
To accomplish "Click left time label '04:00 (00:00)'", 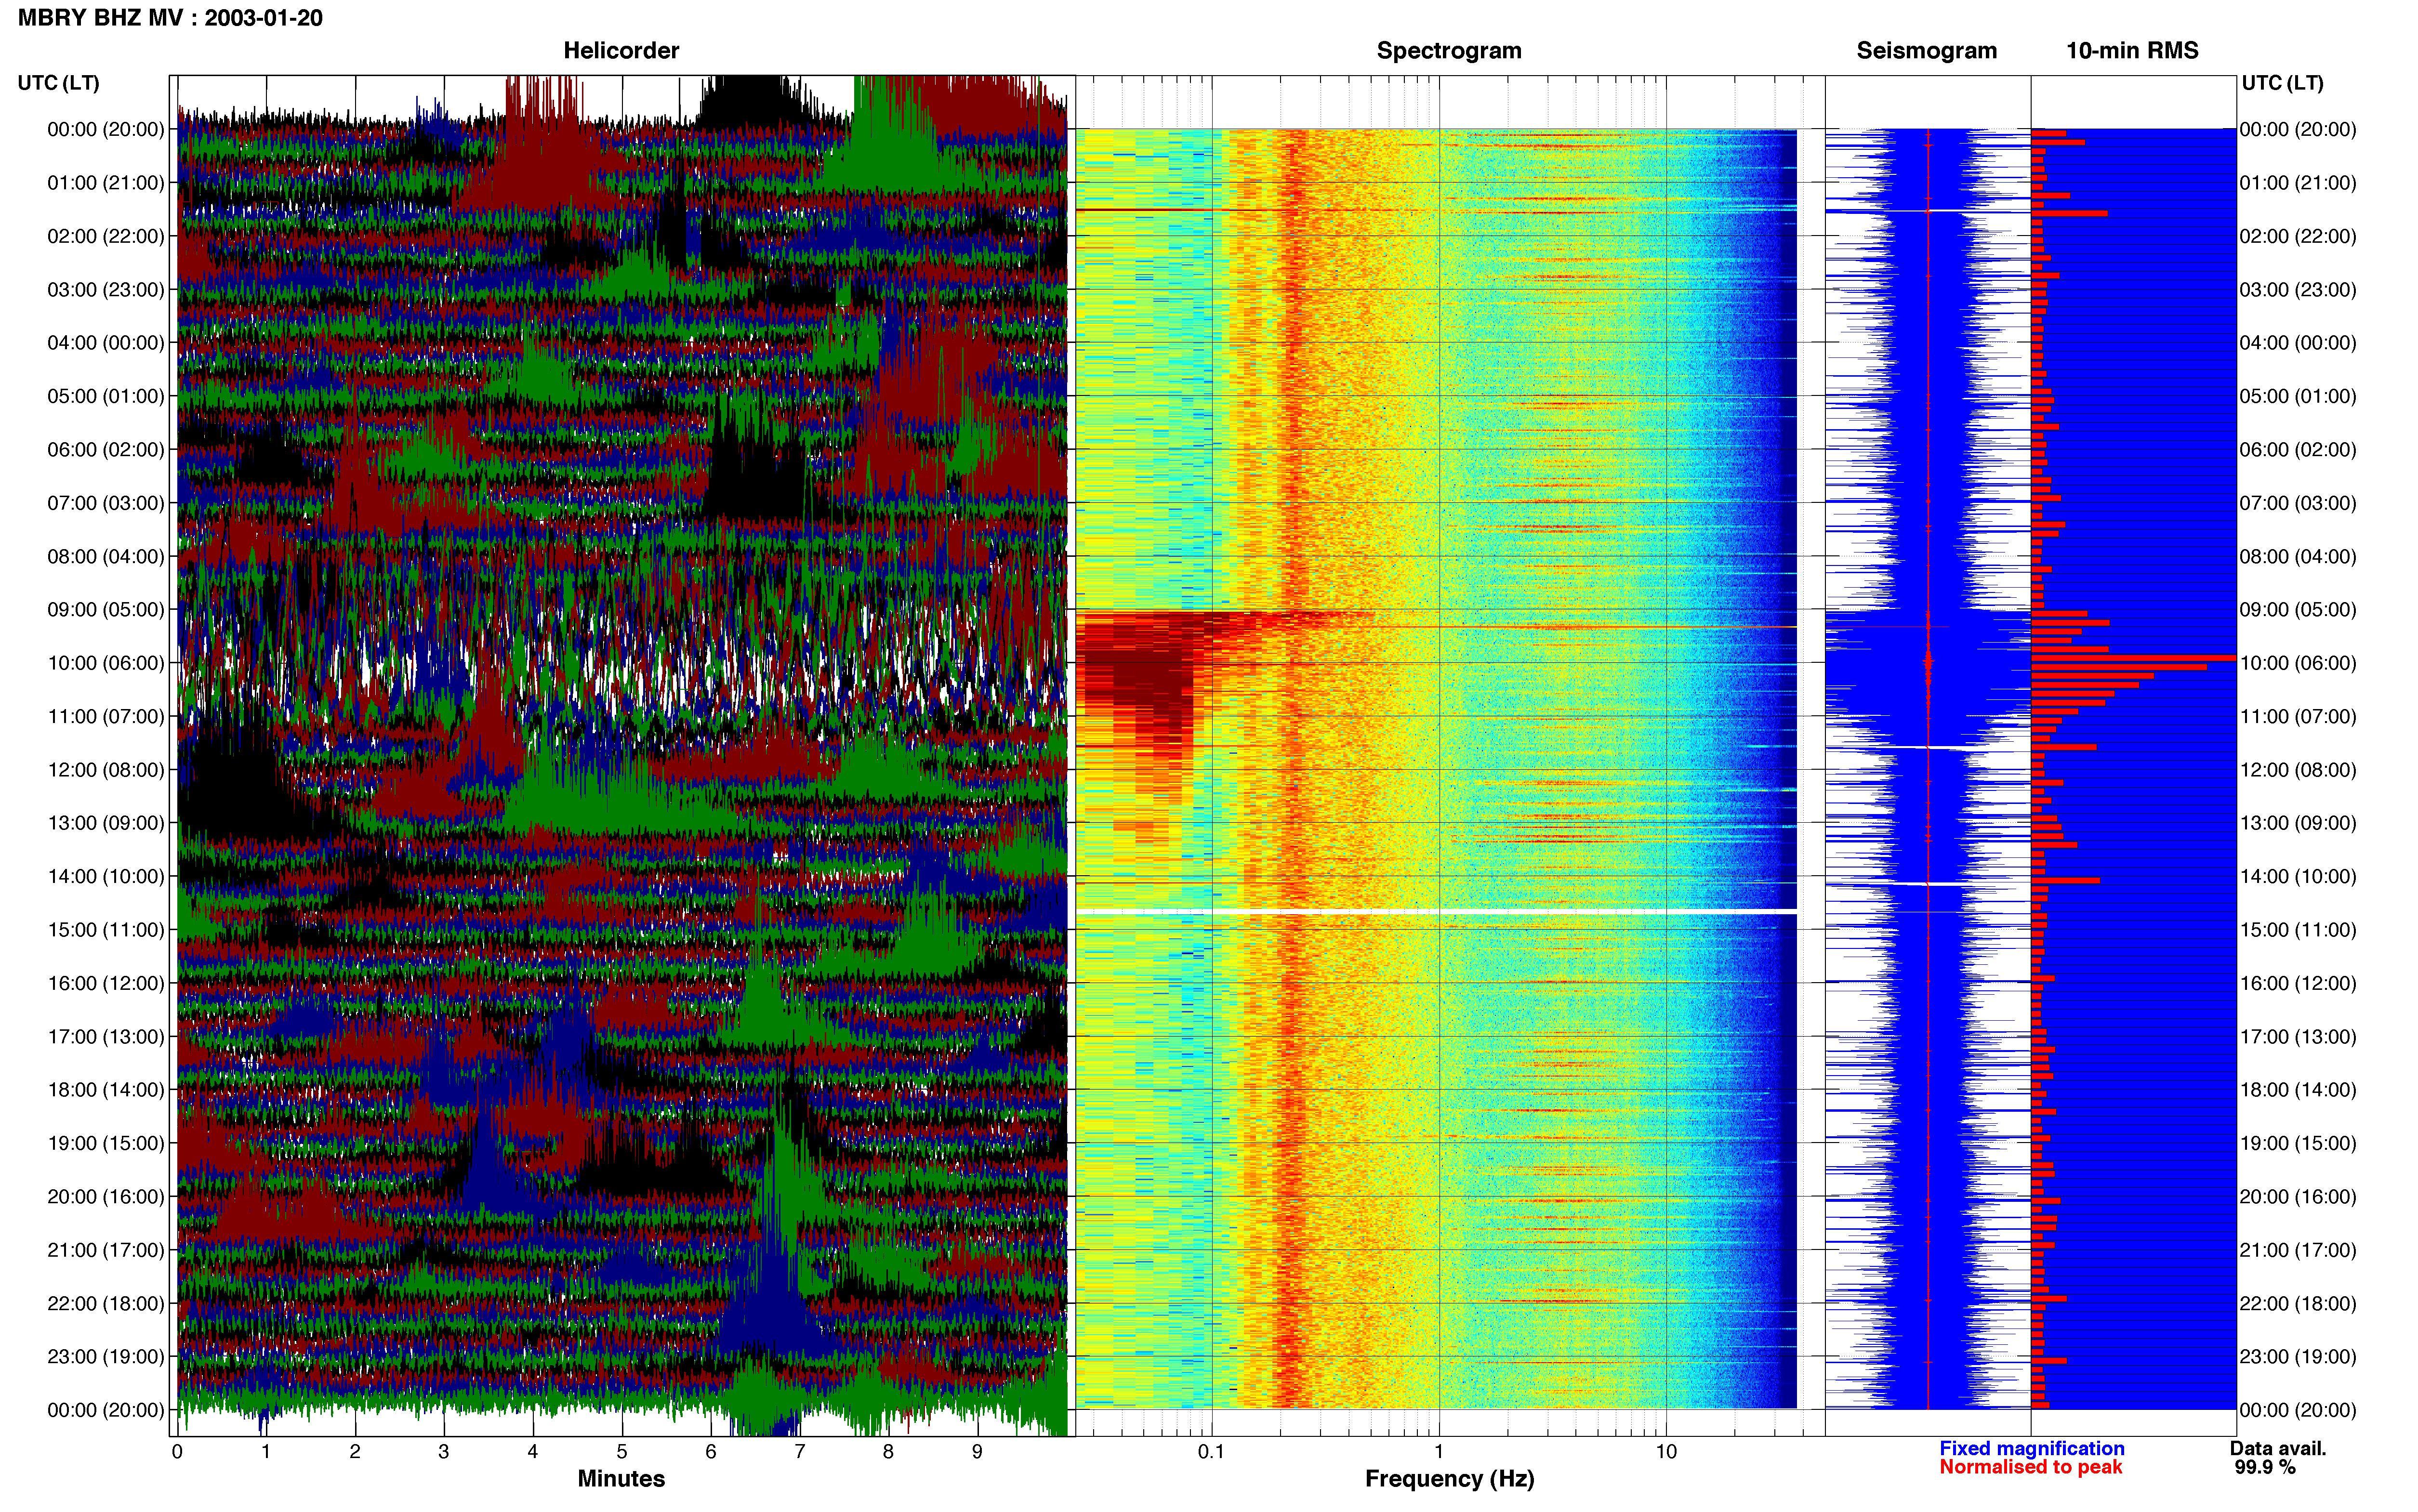I will click(x=106, y=343).
